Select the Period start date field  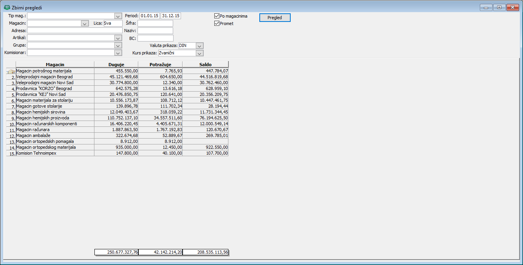[x=150, y=16]
